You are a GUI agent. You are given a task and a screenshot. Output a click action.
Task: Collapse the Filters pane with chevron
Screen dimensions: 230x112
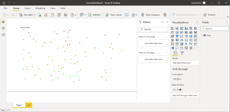(x=167, y=22)
